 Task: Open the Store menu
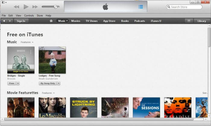point(40,16)
